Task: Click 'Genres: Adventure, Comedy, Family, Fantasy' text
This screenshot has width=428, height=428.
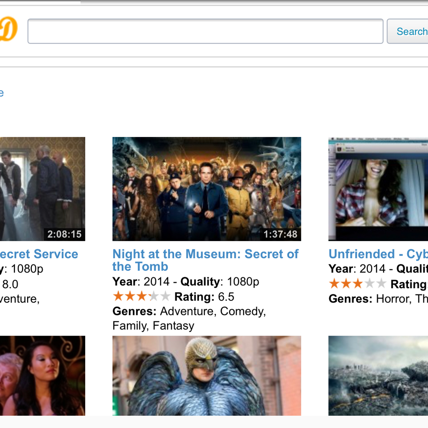Action: [189, 319]
